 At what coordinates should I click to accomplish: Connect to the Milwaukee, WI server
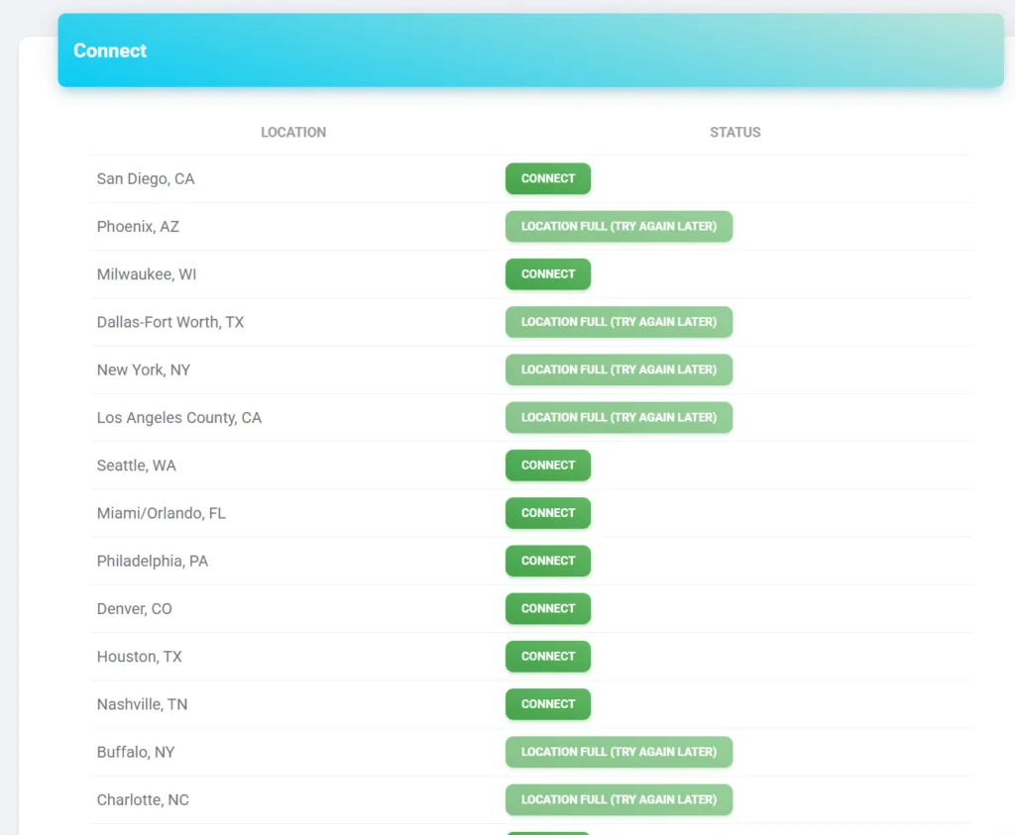pos(547,274)
